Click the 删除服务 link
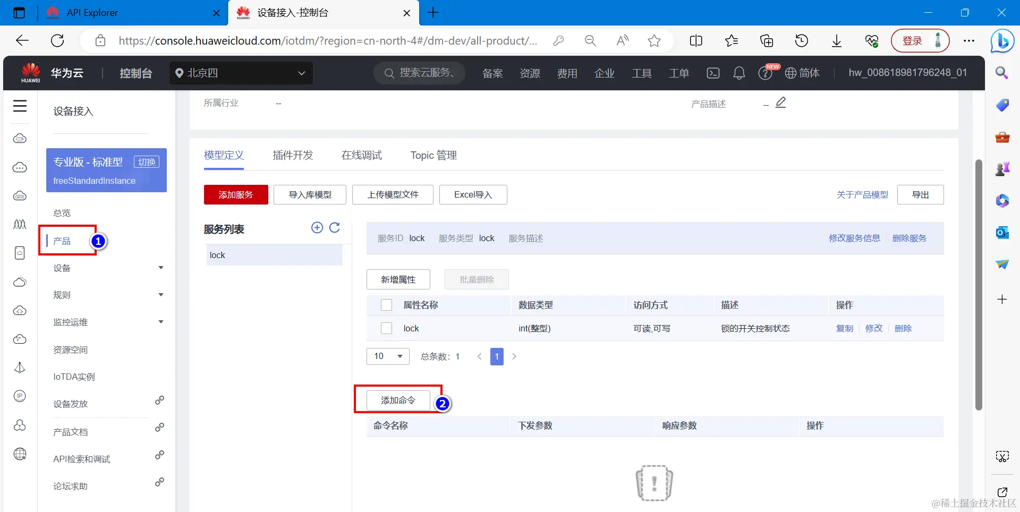This screenshot has height=512, width=1020. tap(909, 238)
